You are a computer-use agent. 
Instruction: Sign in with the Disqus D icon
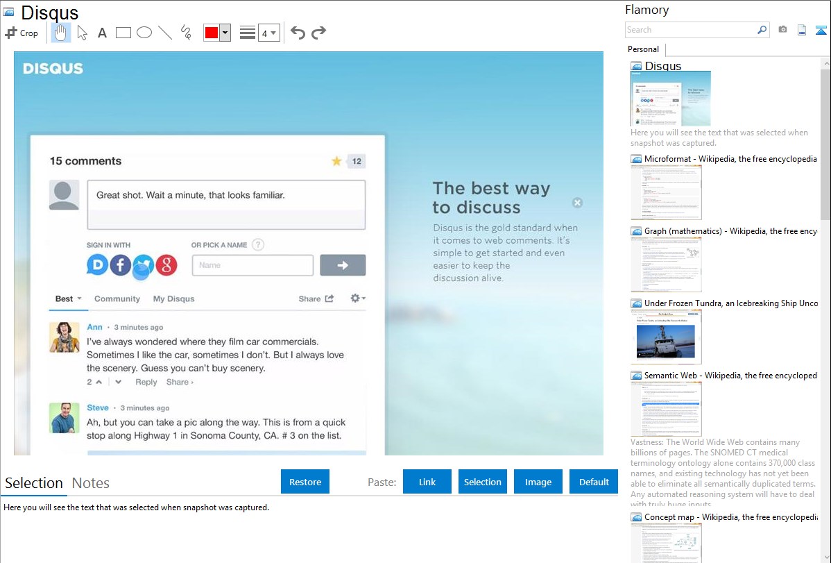tap(98, 264)
